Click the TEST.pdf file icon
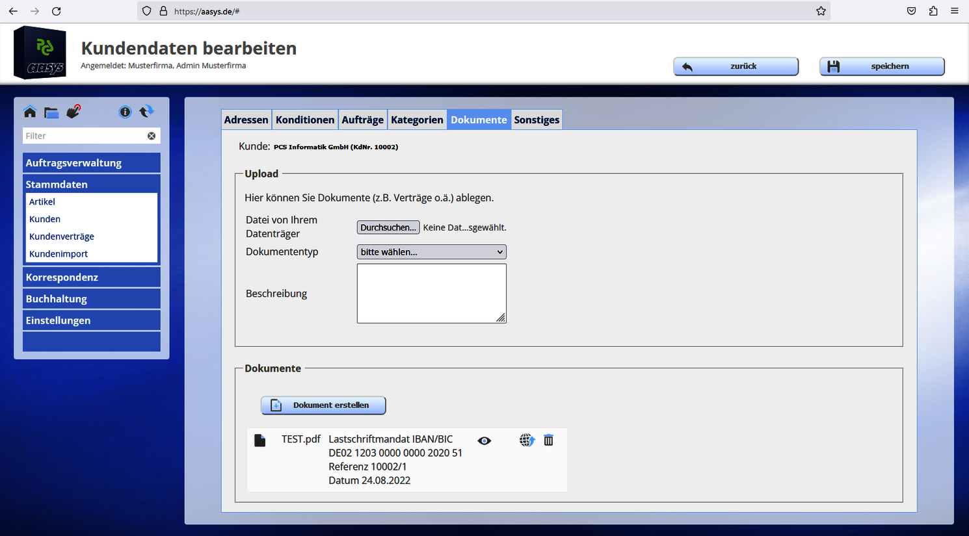Image resolution: width=969 pixels, height=536 pixels. 260,440
